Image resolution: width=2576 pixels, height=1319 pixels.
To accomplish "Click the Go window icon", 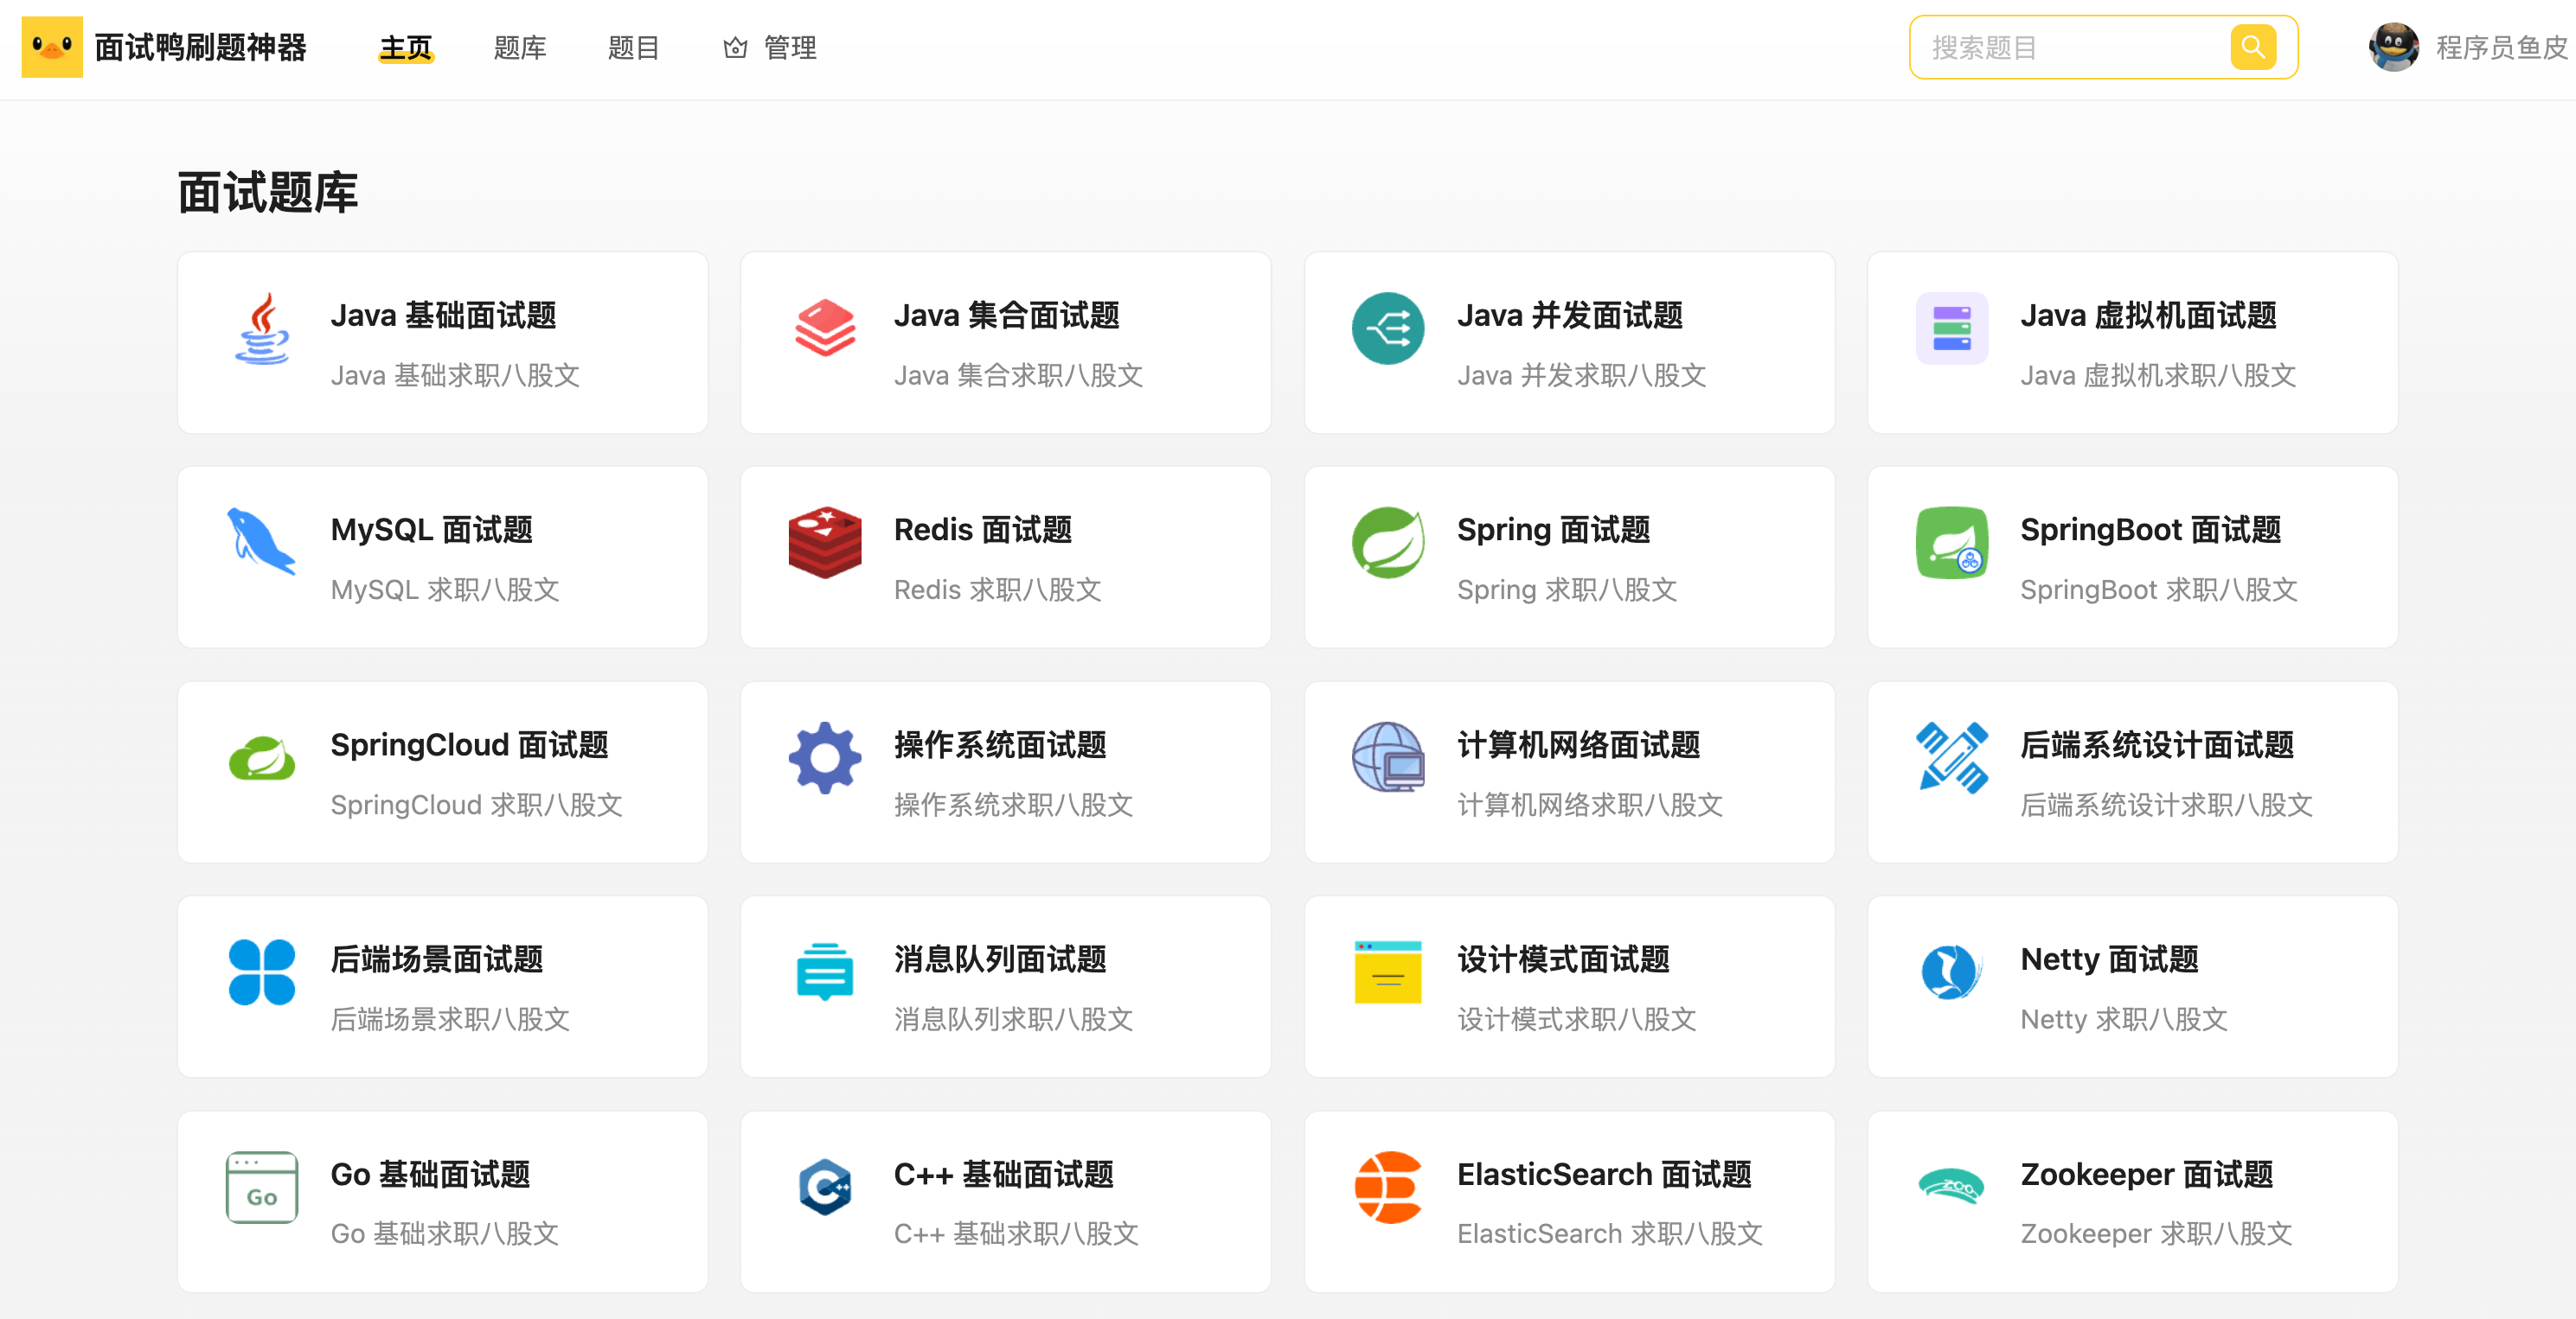I will 262,1187.
